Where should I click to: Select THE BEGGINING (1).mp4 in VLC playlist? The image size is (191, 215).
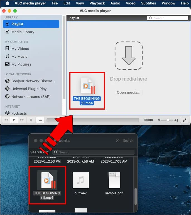[x=87, y=91]
